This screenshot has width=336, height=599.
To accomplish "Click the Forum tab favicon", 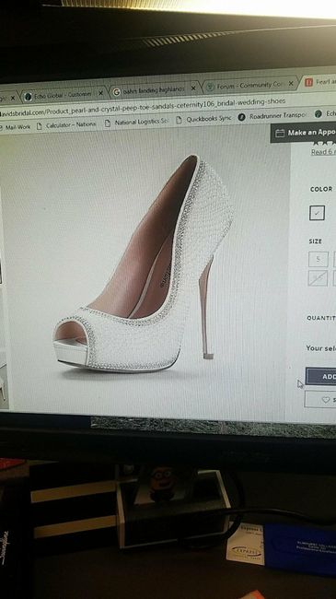I will pos(210,87).
